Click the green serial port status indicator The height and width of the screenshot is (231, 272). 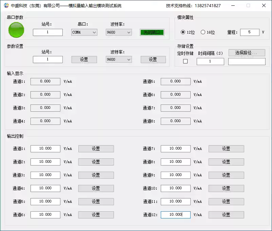pos(16,30)
